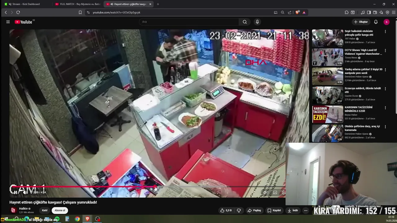Open 'Seyir halindeki otobüste' video thumbnail
The width and height of the screenshot is (397, 223).
point(328,38)
